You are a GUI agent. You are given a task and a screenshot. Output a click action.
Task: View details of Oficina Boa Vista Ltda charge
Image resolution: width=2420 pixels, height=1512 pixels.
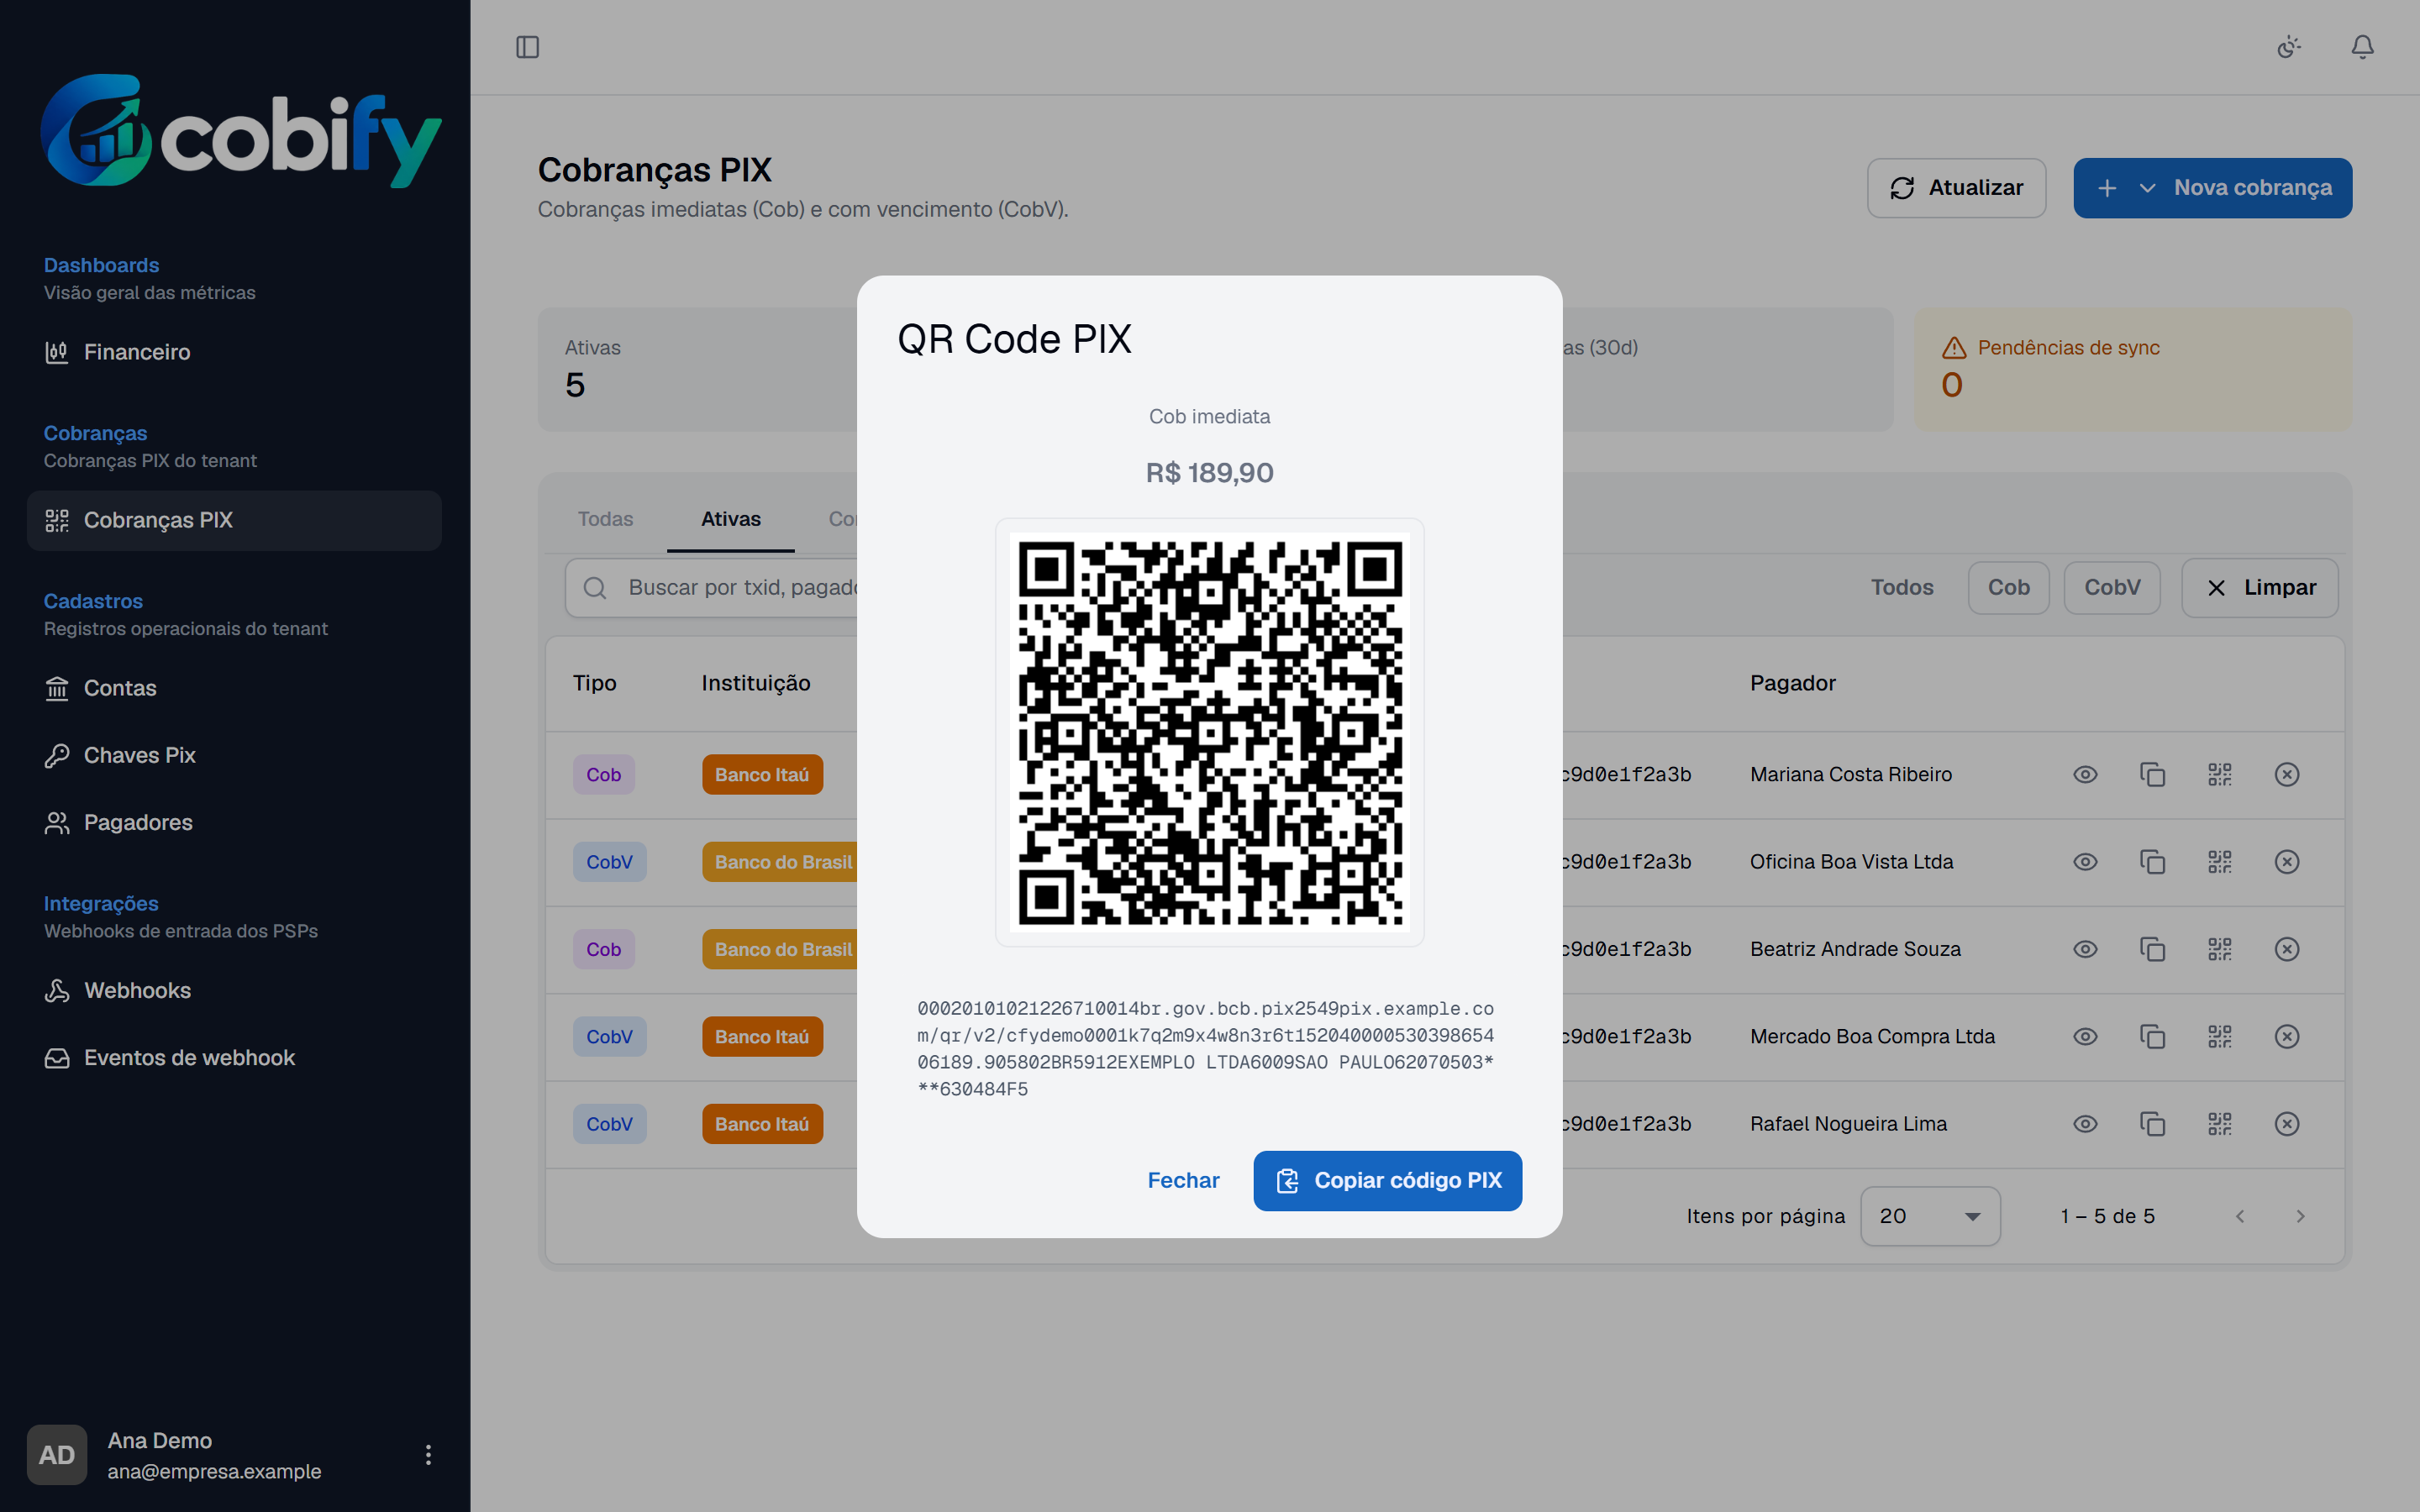click(2085, 861)
